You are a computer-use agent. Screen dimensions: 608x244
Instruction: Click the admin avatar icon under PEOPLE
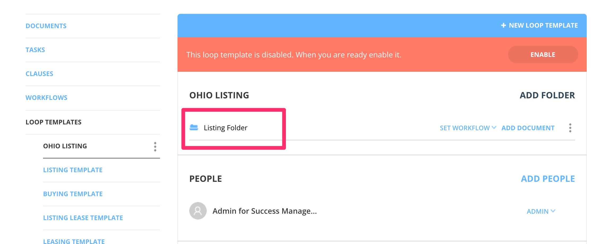point(198,211)
